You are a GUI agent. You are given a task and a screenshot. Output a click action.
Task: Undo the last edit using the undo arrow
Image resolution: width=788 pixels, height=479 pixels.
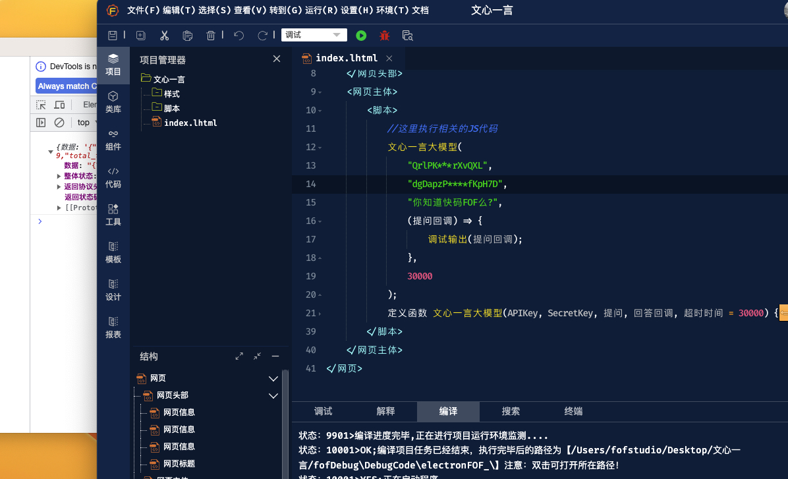239,35
